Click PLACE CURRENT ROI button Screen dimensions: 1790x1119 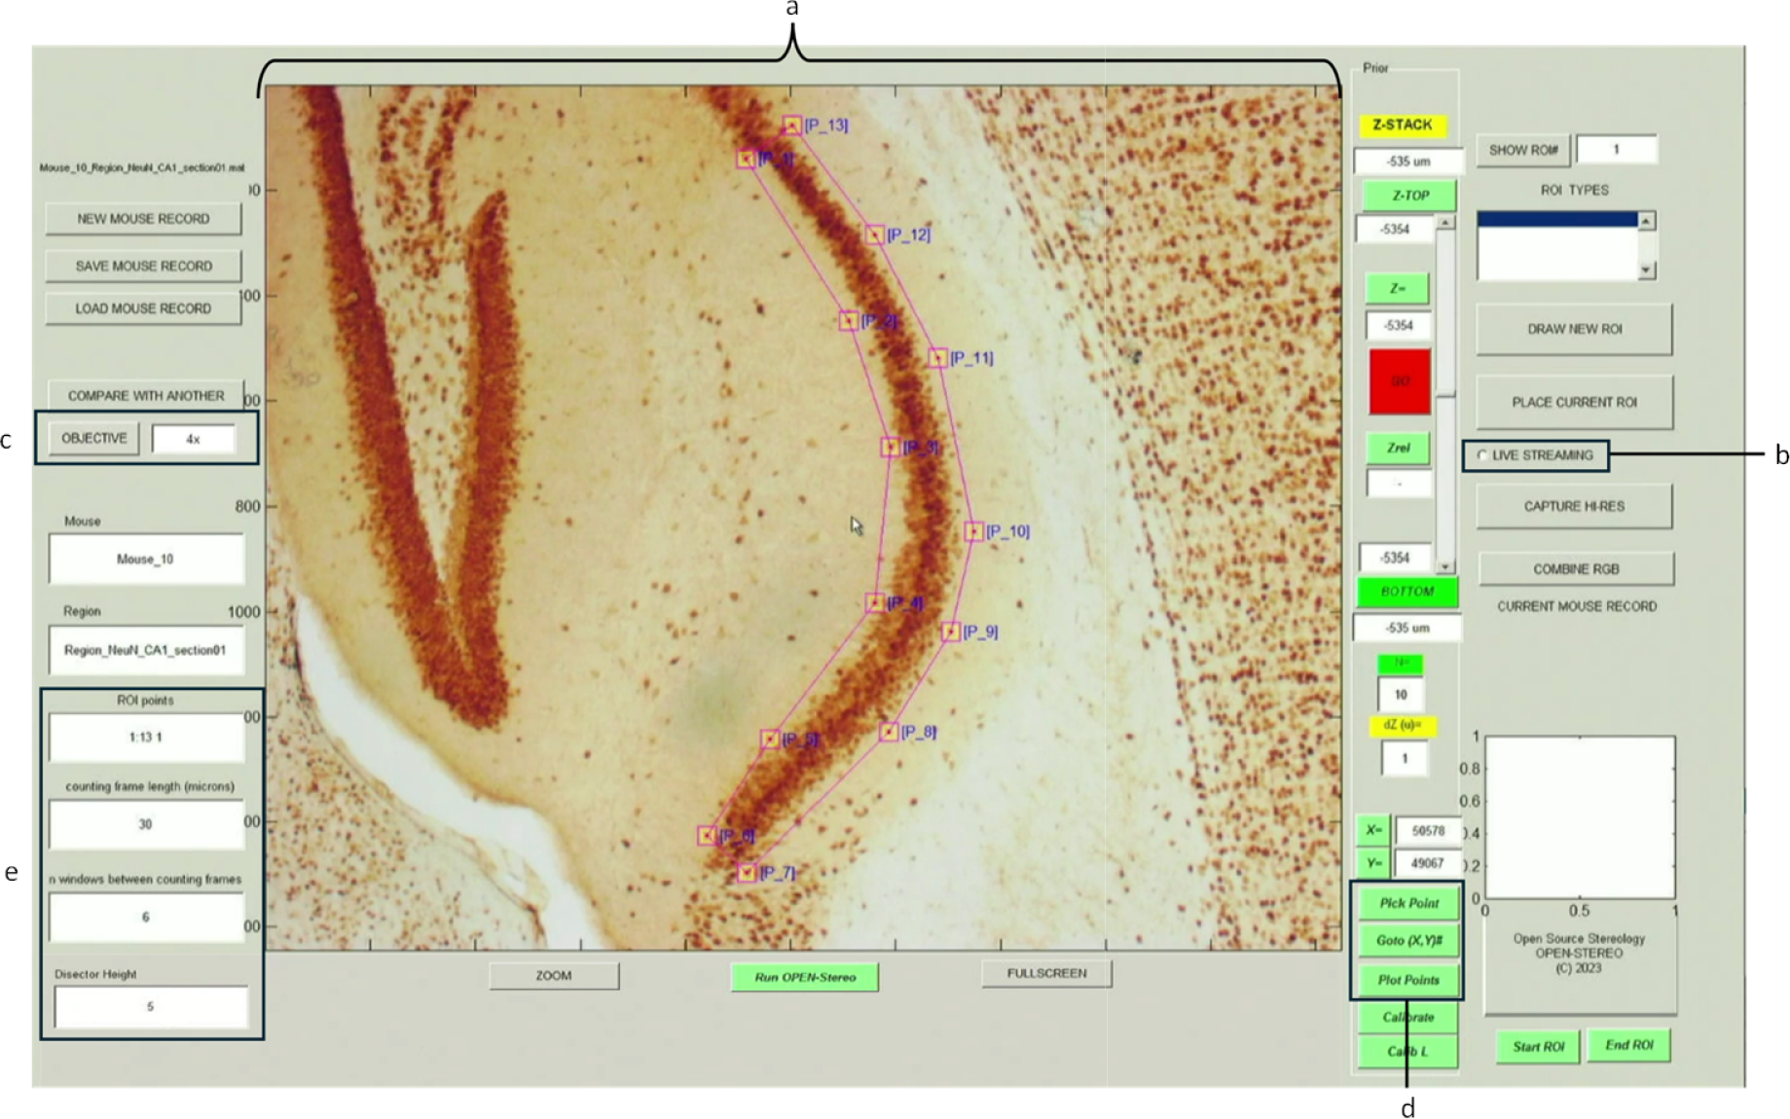click(x=1574, y=402)
